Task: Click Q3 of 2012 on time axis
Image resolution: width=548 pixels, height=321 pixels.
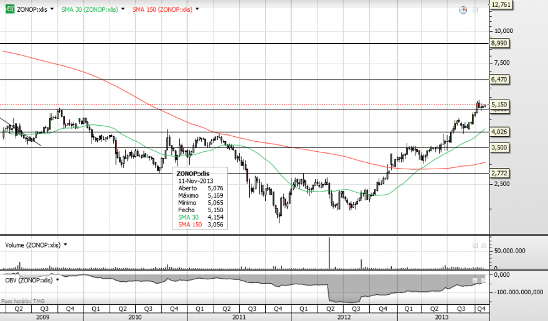Action: click(356, 309)
